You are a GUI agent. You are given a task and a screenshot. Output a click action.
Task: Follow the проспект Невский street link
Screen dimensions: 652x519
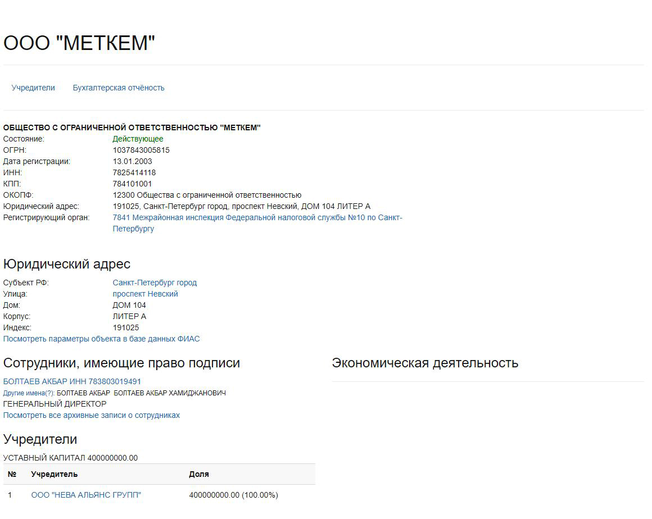point(145,294)
